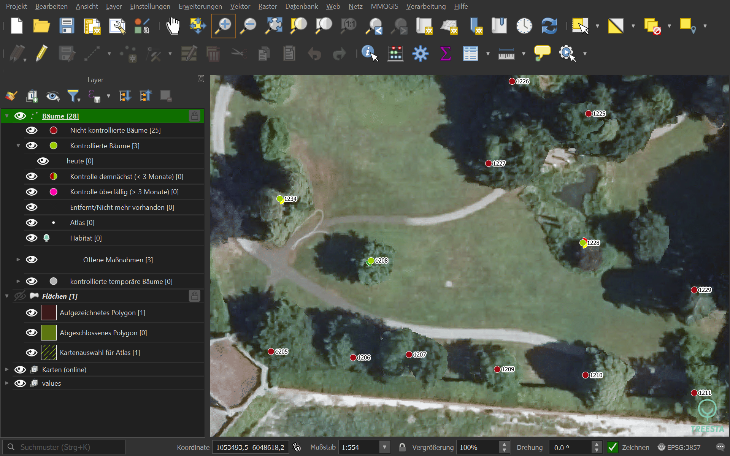Open the Vektor menu
Screen dimensions: 730x456
pos(240,6)
